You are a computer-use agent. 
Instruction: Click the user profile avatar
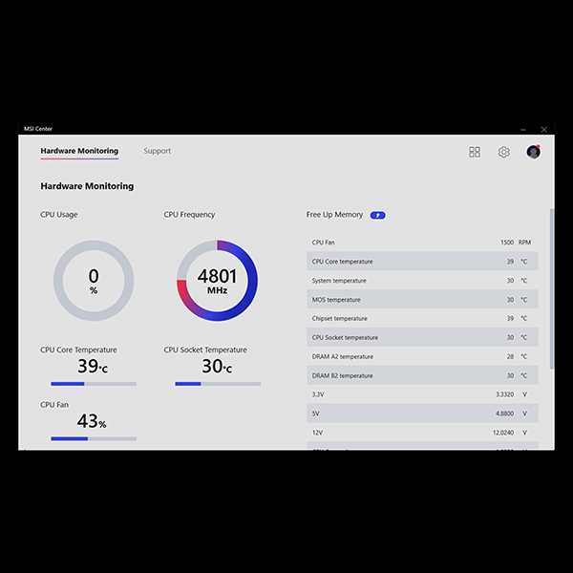pyautogui.click(x=533, y=152)
